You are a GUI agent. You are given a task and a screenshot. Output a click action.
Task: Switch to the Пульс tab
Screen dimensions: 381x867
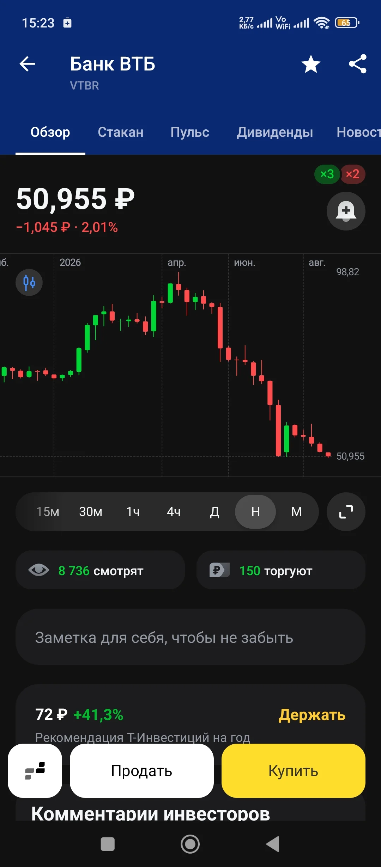190,132
